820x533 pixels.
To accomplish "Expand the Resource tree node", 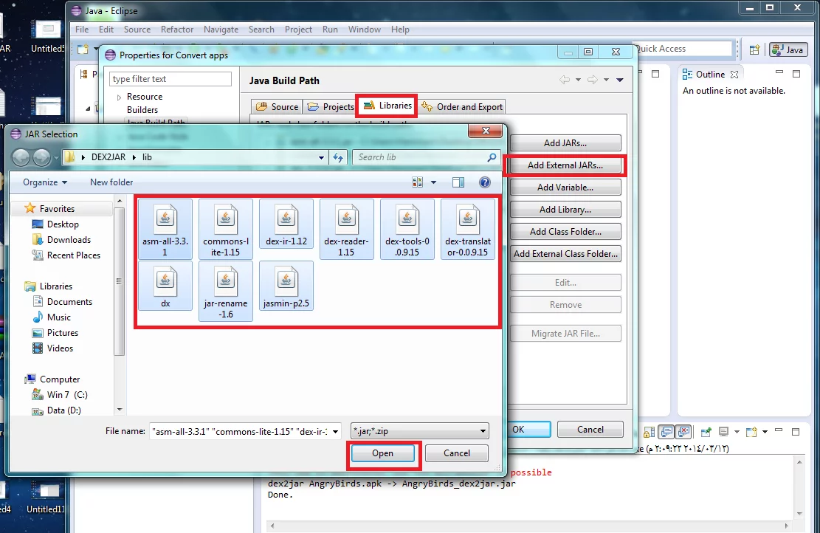I will (119, 97).
